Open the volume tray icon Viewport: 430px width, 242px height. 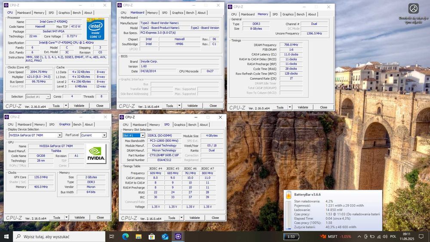pos(385,236)
